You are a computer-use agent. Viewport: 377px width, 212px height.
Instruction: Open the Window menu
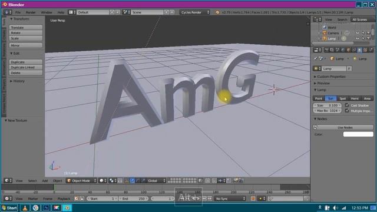coord(47,12)
